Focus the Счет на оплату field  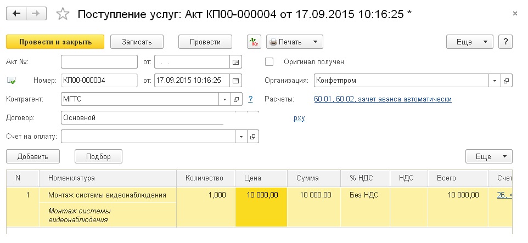[148, 137]
